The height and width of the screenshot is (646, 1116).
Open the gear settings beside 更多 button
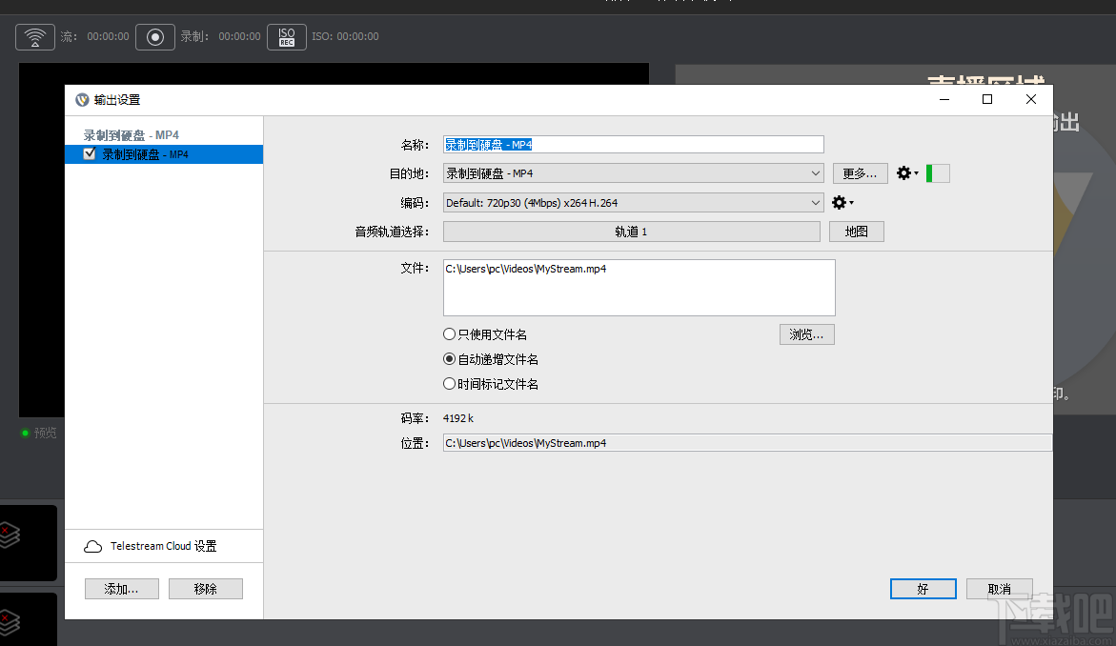point(903,172)
